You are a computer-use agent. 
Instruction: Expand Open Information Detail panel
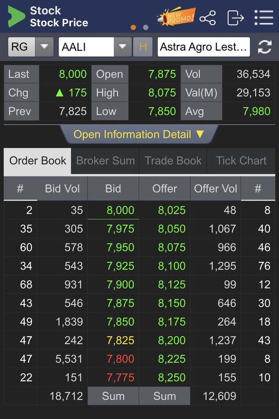[x=139, y=134]
